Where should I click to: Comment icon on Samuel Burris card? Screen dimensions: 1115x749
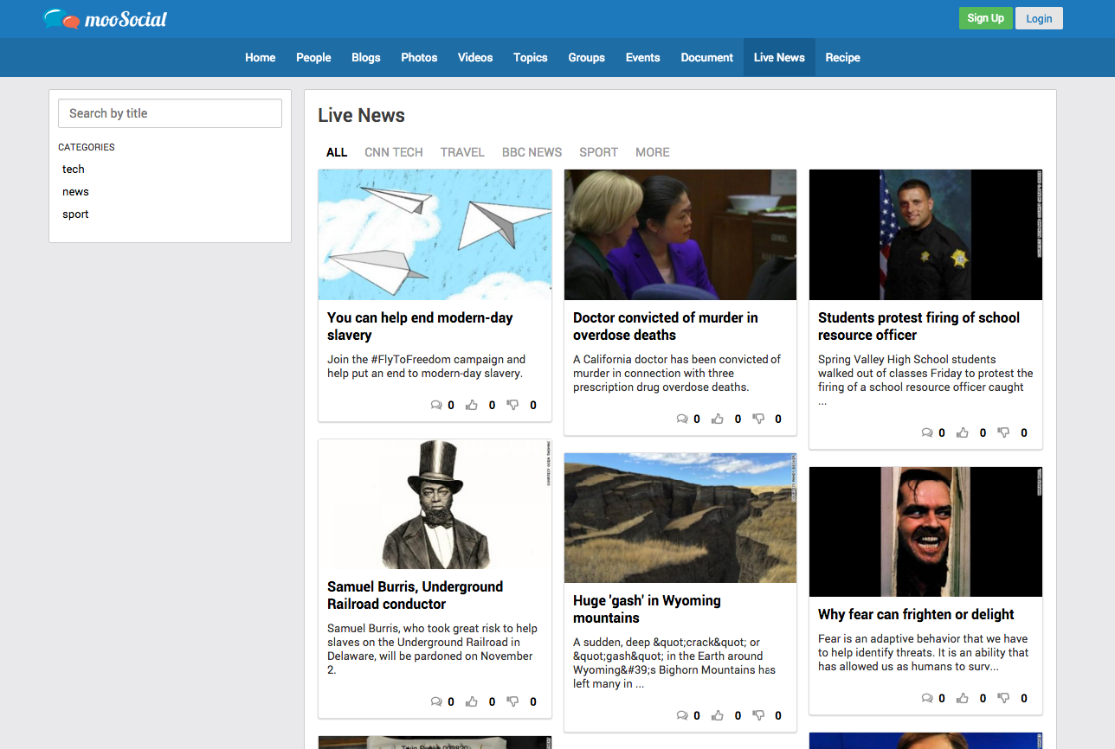point(436,701)
